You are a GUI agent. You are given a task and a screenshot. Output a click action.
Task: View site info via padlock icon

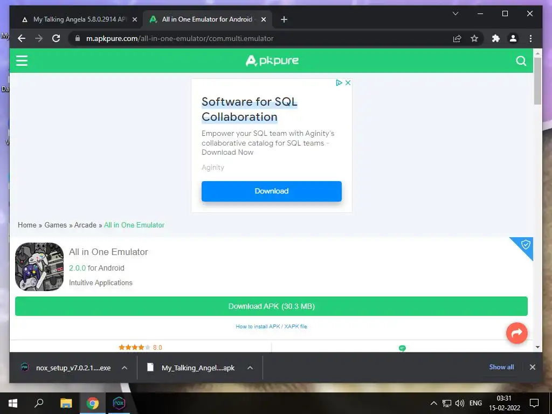(x=78, y=38)
